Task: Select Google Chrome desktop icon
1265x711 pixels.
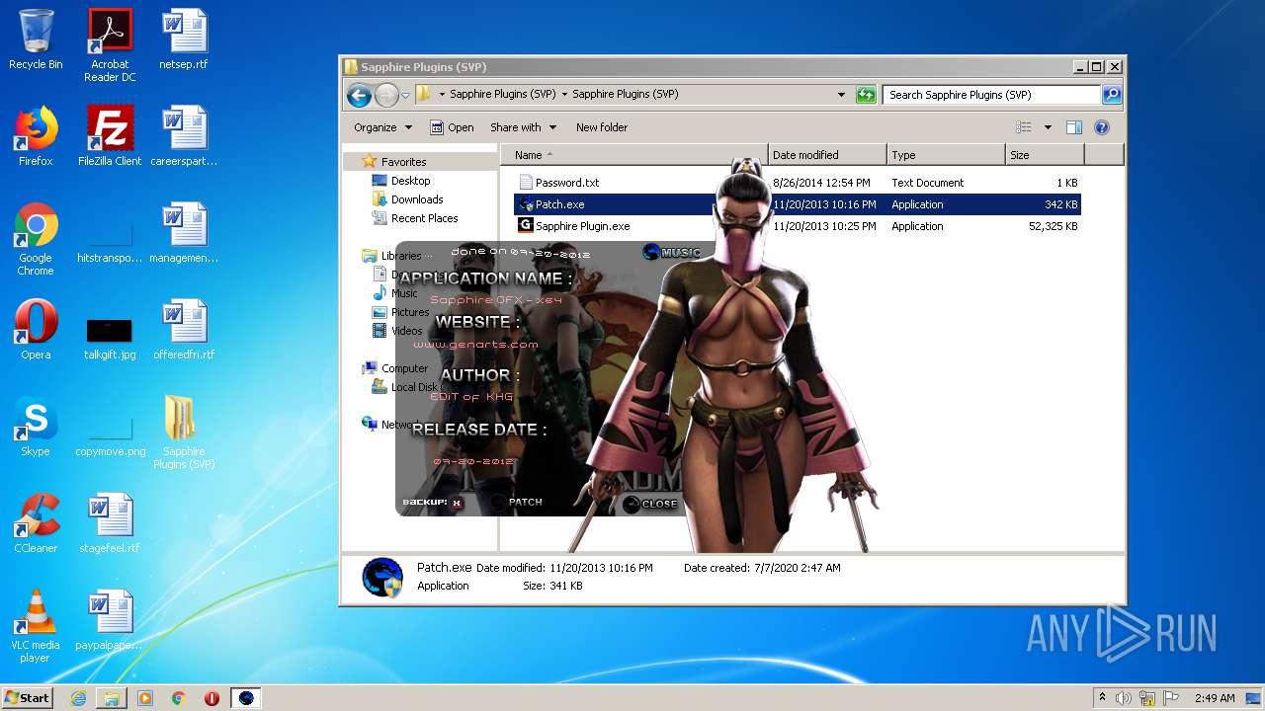Action: coord(36,239)
